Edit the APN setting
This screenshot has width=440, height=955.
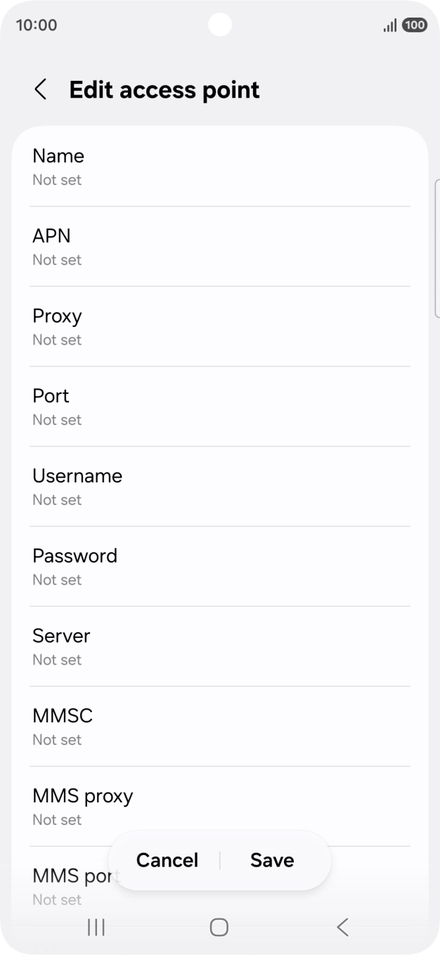pos(219,247)
